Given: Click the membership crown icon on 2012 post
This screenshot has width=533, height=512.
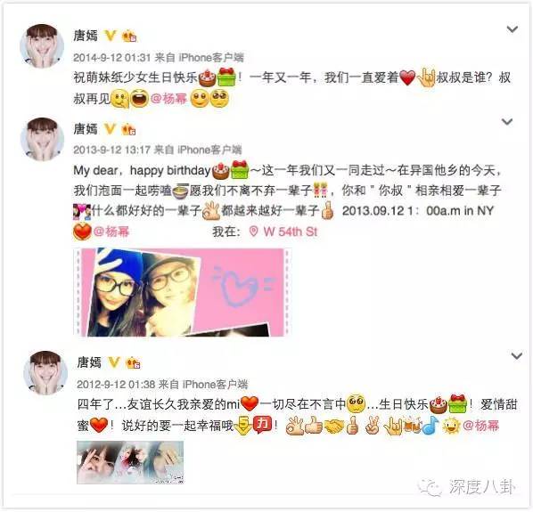Looking at the screenshot, I should (133, 362).
